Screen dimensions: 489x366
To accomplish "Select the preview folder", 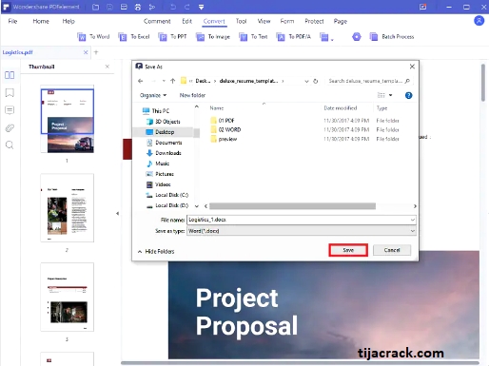I will (x=224, y=139).
